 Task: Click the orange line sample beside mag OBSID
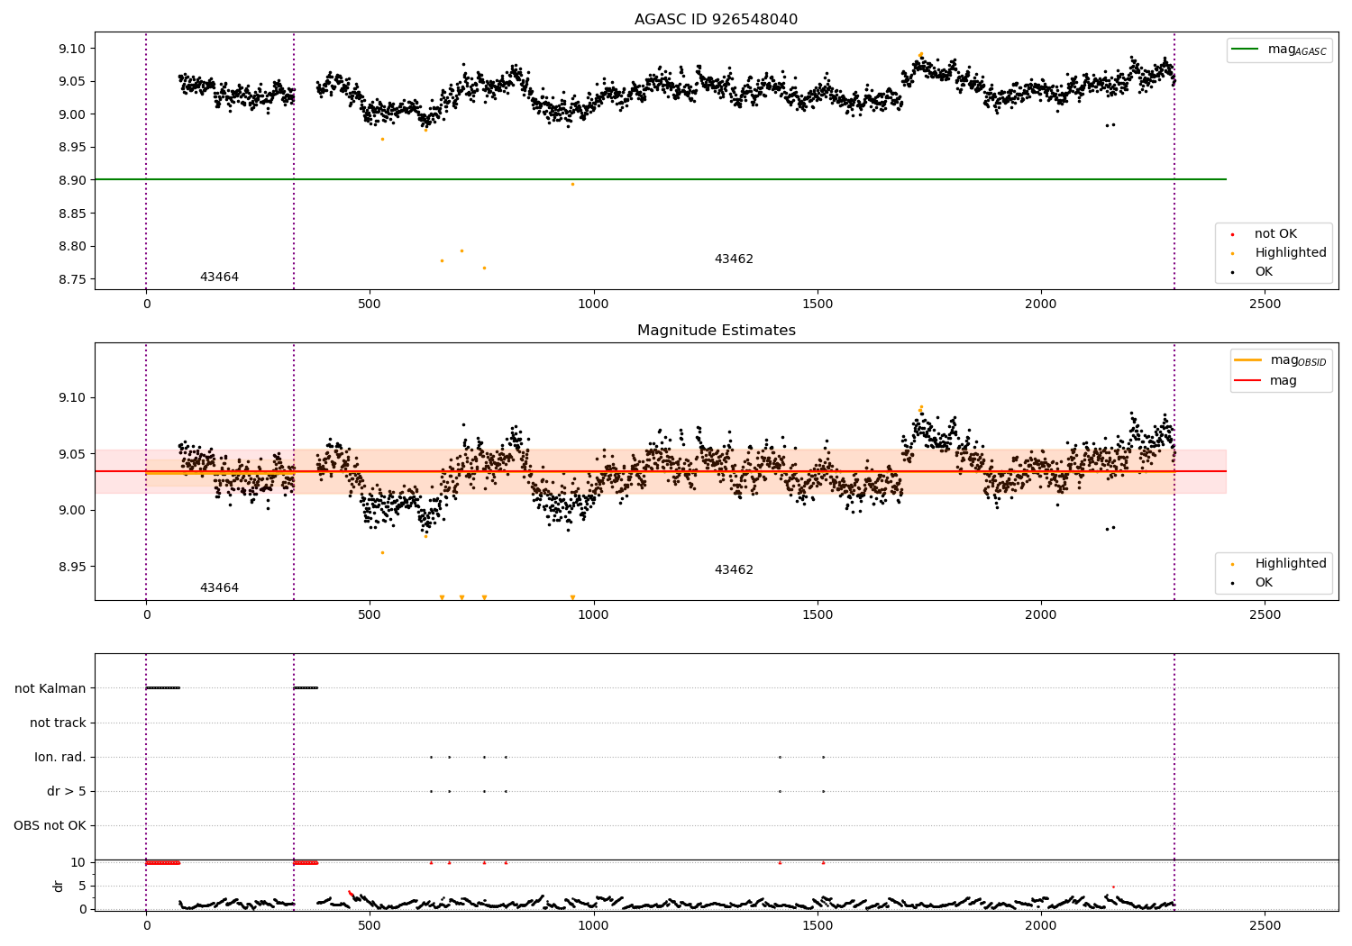tap(1248, 360)
